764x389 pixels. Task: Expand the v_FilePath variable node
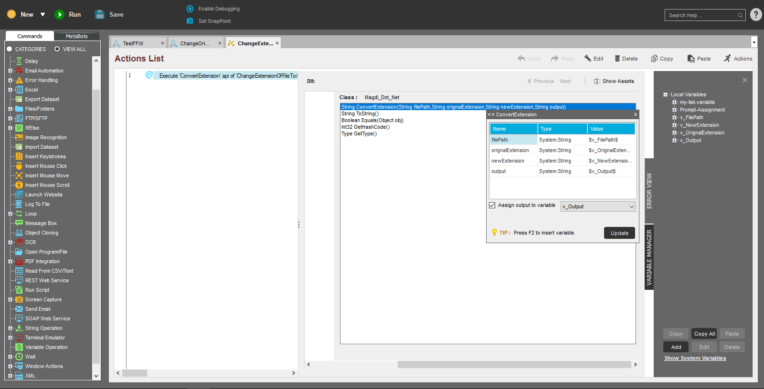click(x=674, y=117)
